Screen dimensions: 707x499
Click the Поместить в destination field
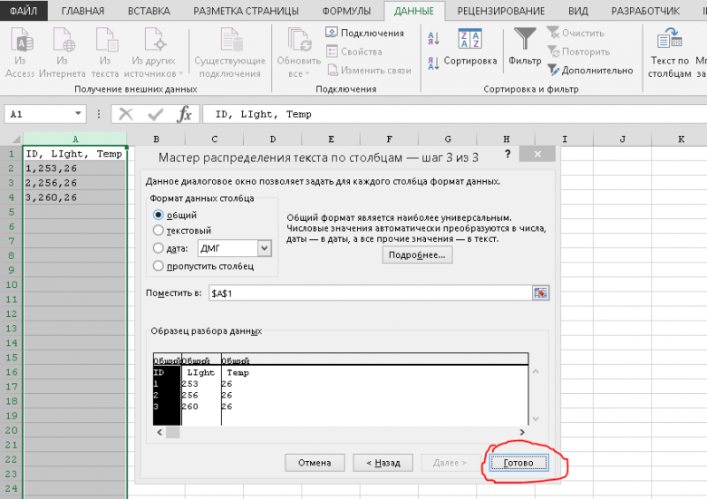pyautogui.click(x=371, y=293)
